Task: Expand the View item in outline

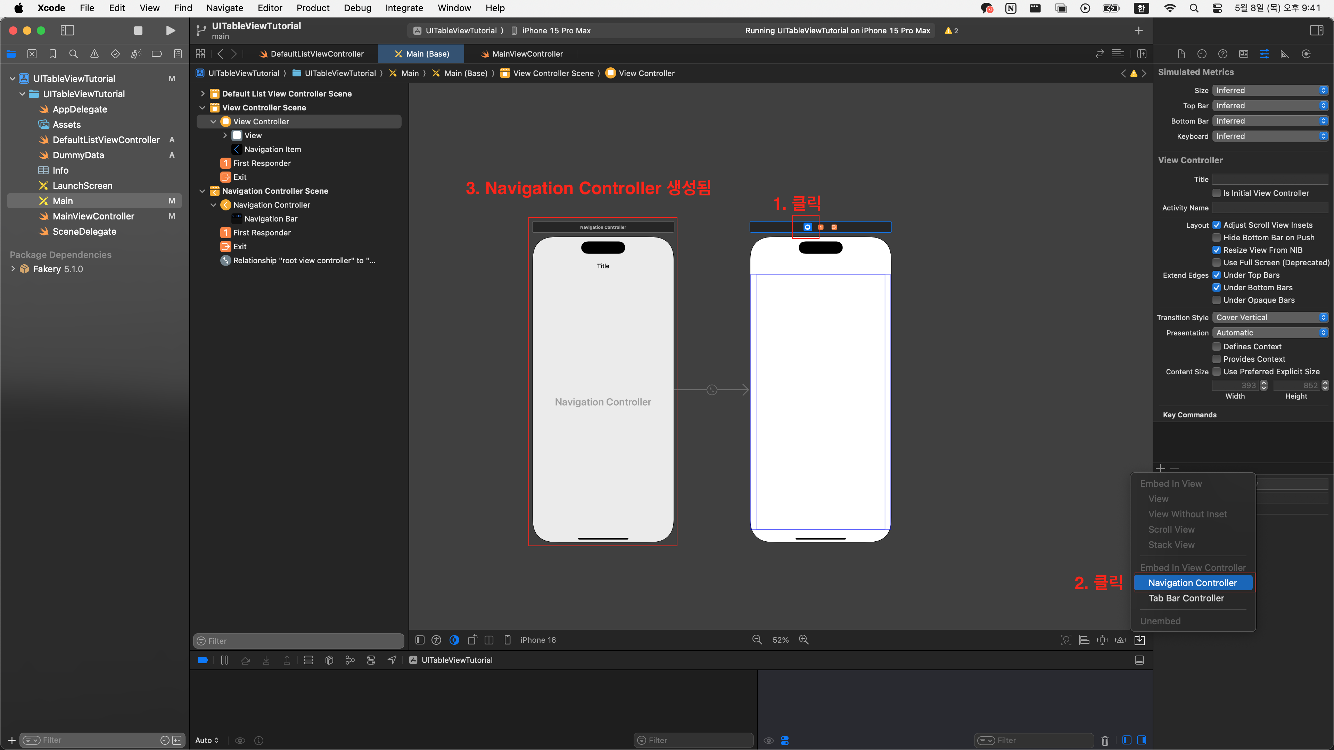Action: tap(225, 136)
